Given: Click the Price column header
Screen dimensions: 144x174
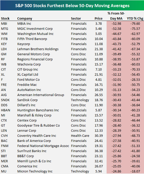Looking at the screenshot, I should coord(98,18).
